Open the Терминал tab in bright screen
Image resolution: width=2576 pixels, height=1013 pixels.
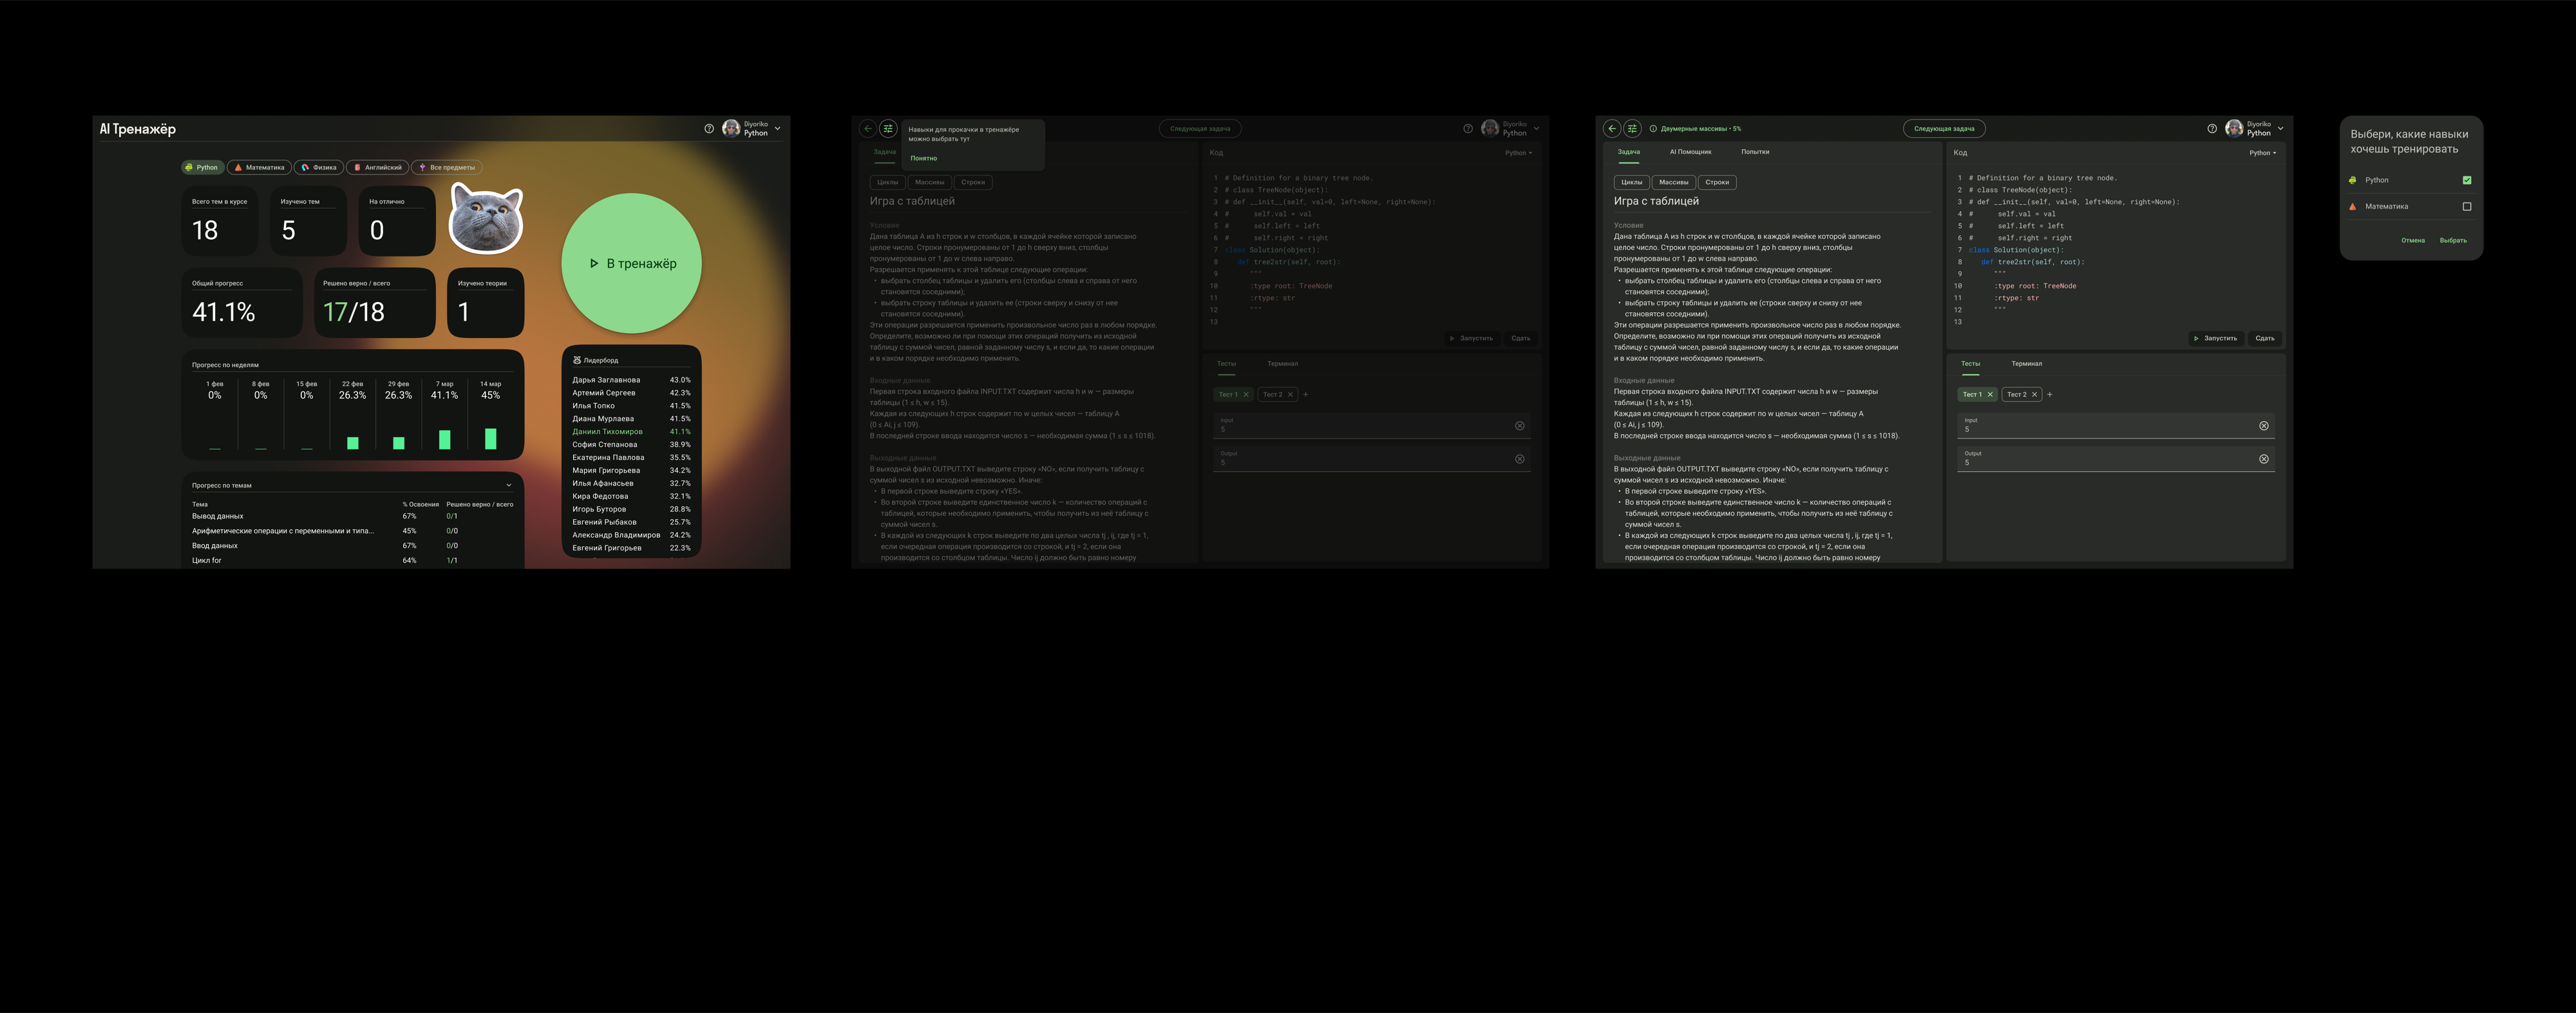pyautogui.click(x=2026, y=364)
